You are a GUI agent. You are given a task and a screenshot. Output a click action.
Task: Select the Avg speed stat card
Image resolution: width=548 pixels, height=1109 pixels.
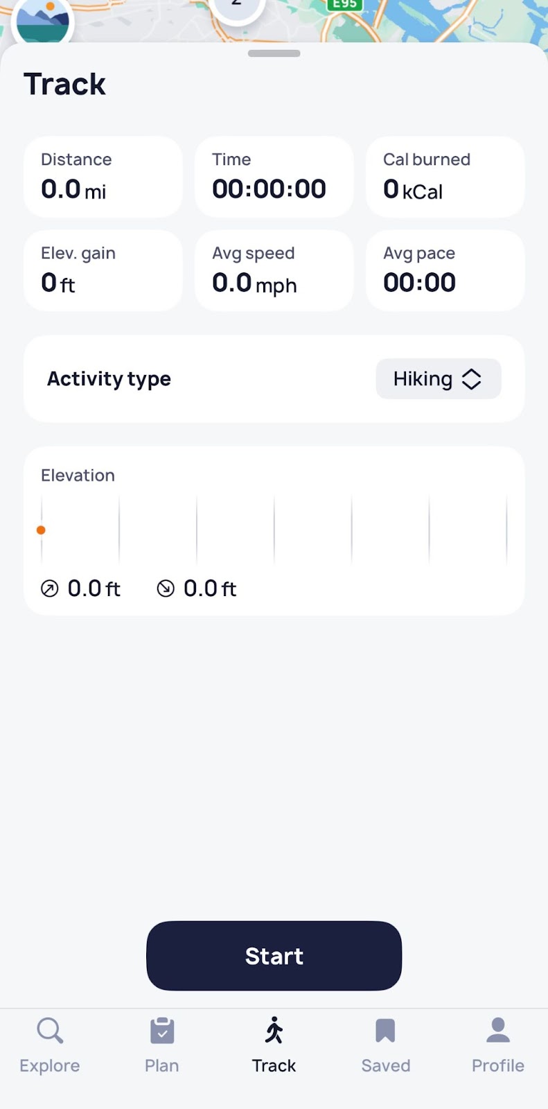tap(274, 270)
